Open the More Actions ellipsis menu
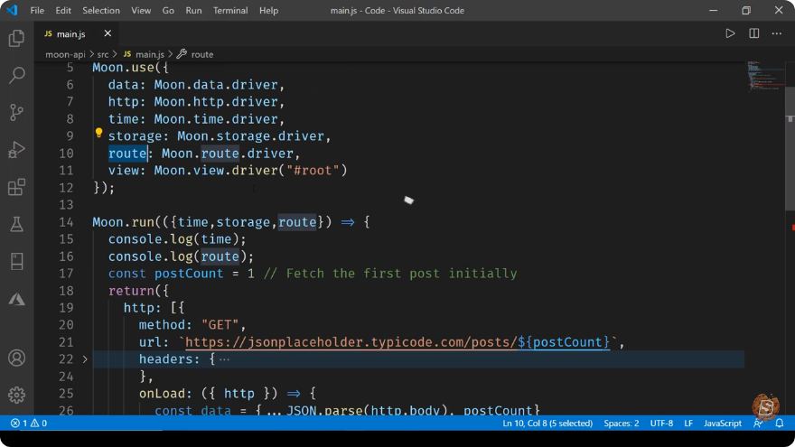 pos(777,33)
